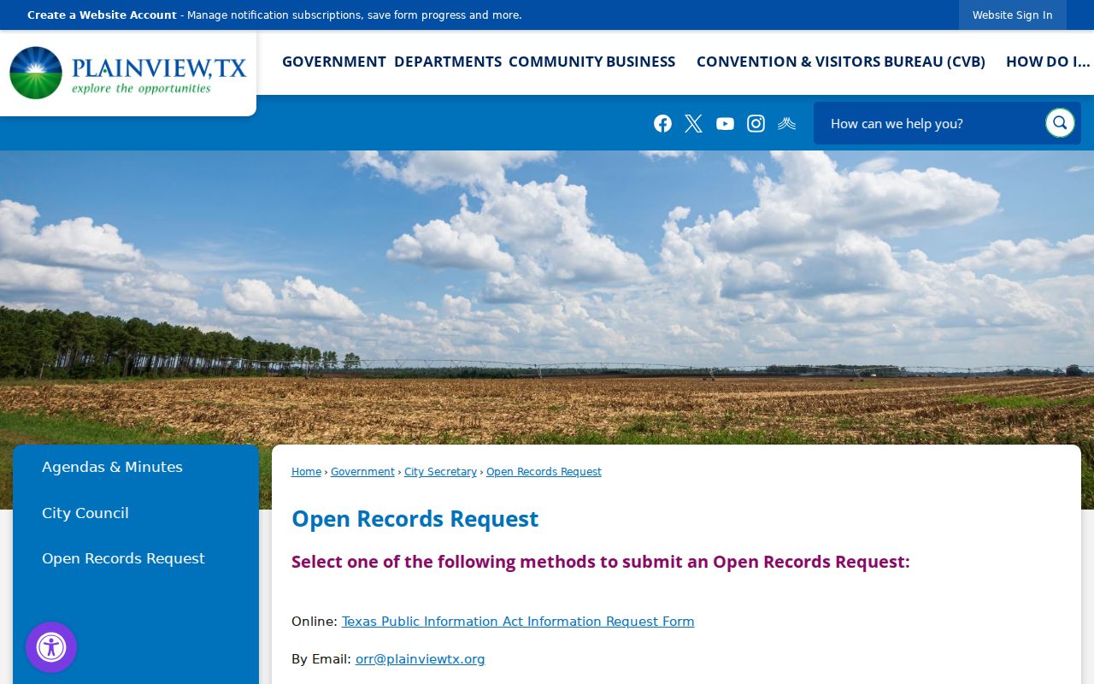The image size is (1094, 684).
Task: Open the icon right of Instagram
Action: 787,123
